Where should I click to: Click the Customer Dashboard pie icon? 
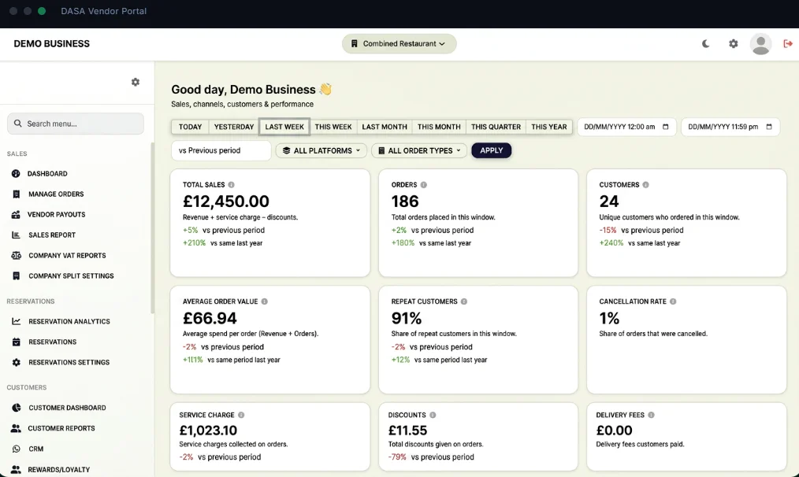tap(17, 407)
